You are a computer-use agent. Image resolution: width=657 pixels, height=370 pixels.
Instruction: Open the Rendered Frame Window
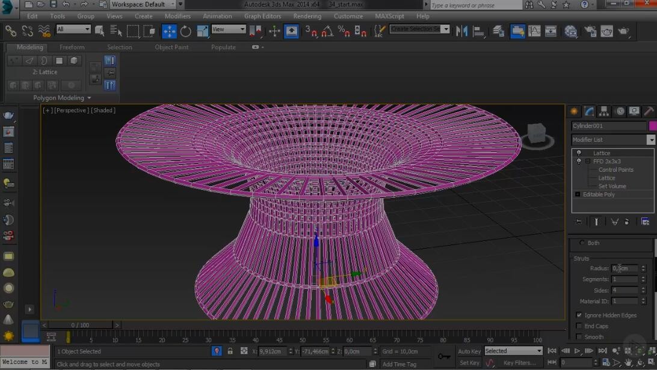click(606, 31)
